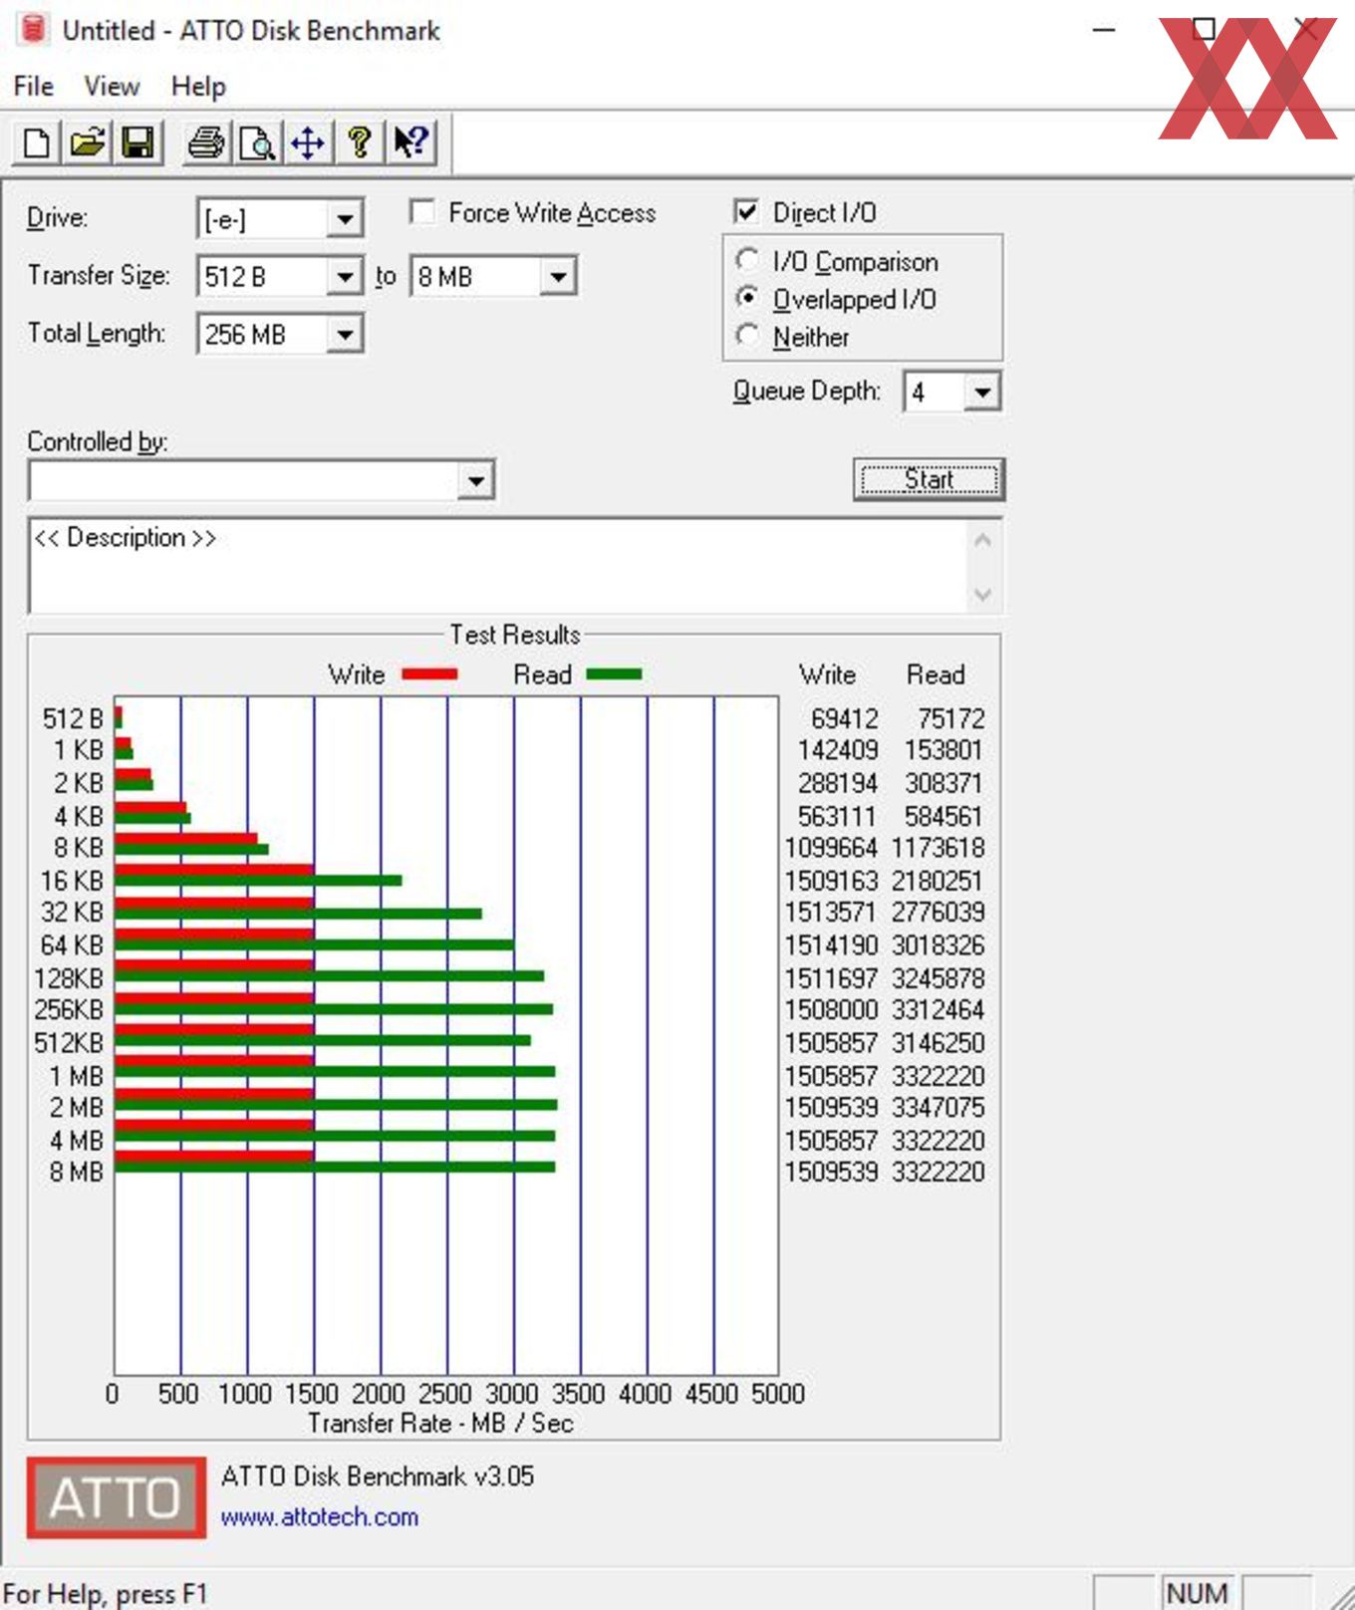Viewport: 1355px width, 1610px height.
Task: Expand the 8 MB transfer size dropdown
Action: (x=558, y=276)
